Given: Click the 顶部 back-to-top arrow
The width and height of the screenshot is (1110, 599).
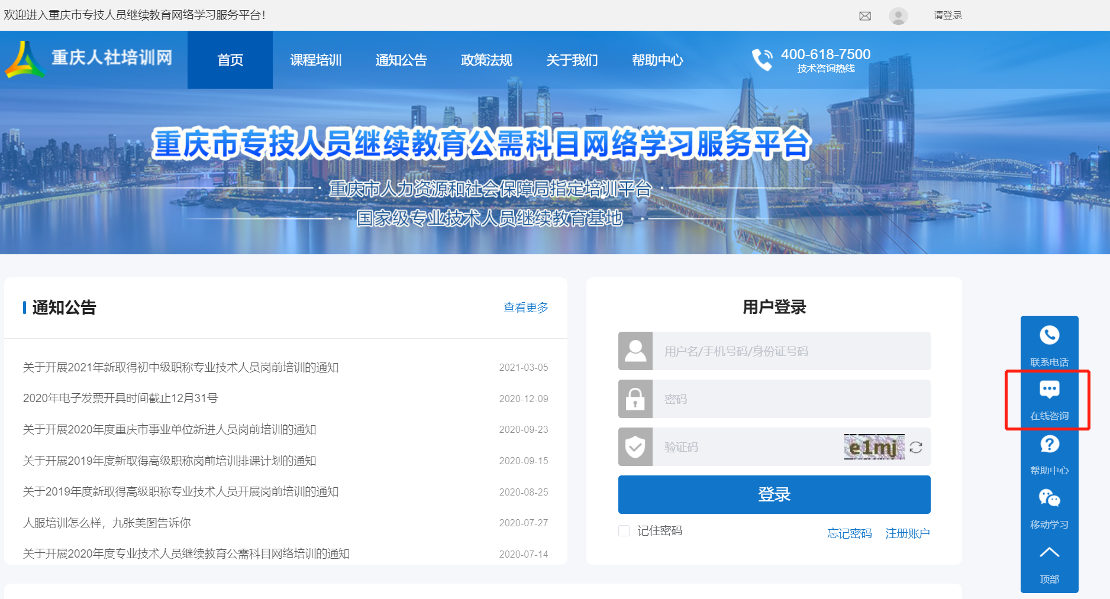Looking at the screenshot, I should pyautogui.click(x=1050, y=553).
